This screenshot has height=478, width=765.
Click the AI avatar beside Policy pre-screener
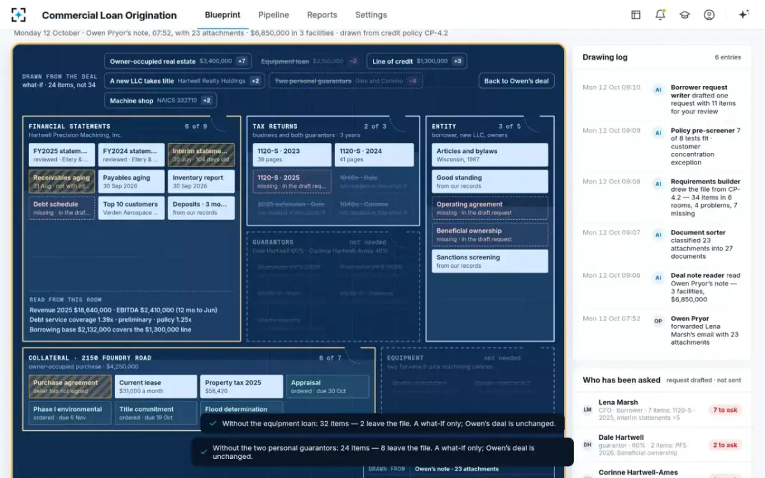tap(658, 133)
